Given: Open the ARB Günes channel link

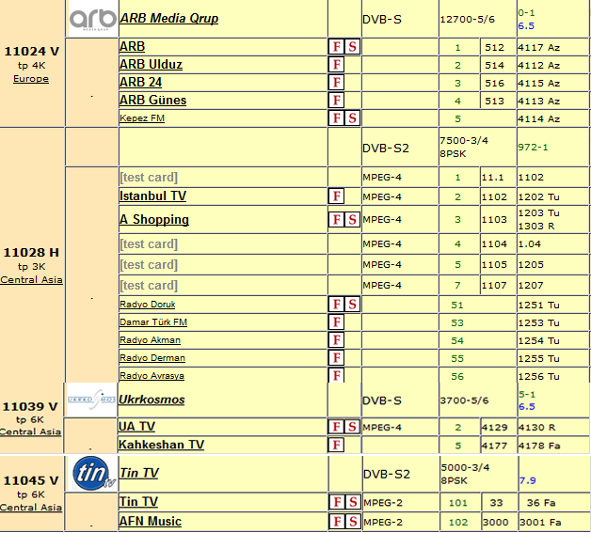Looking at the screenshot, I should pyautogui.click(x=153, y=101).
